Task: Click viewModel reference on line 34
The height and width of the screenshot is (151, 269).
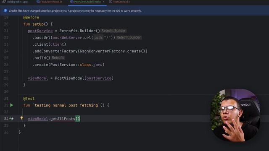Action: click(38, 119)
